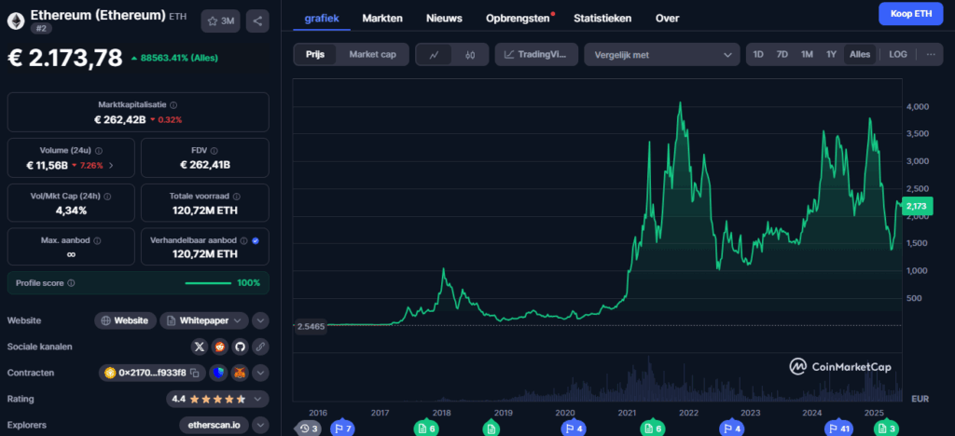955x436 pixels.
Task: Open the GitHub social channel
Action: [240, 347]
